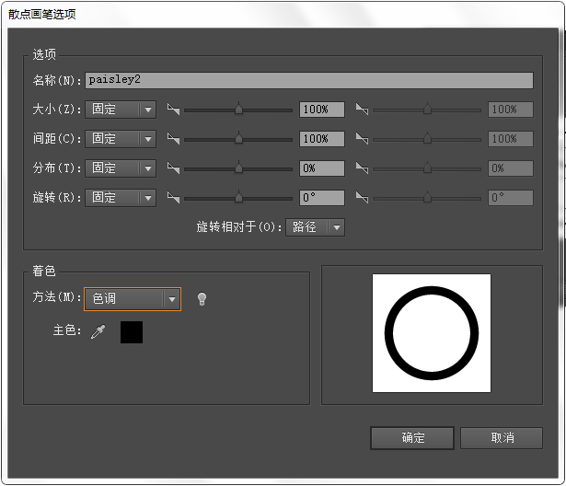The width and height of the screenshot is (566, 486).
Task: Open the 方法 colorization dropdown showing 色调
Action: point(133,299)
